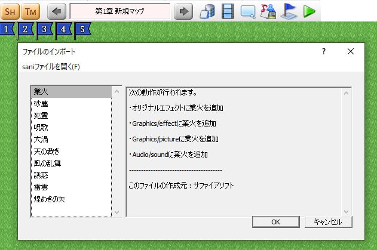Screen dimensions: 377x250
Task: Select 雷雲 in the effect list
Action: pyautogui.click(x=71, y=187)
